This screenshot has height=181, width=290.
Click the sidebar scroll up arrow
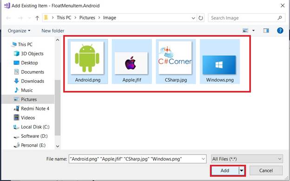[x=58, y=40]
